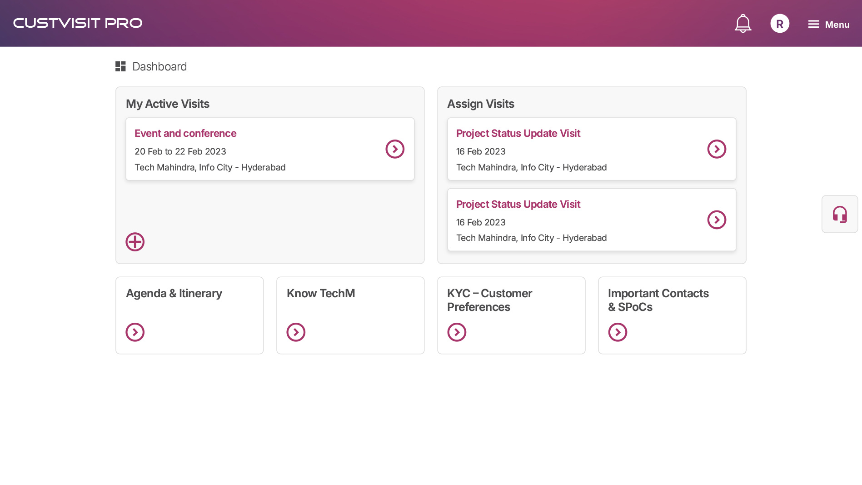This screenshot has height=485, width=862.
Task: Open Event and conference visit arrow
Action: (x=395, y=149)
